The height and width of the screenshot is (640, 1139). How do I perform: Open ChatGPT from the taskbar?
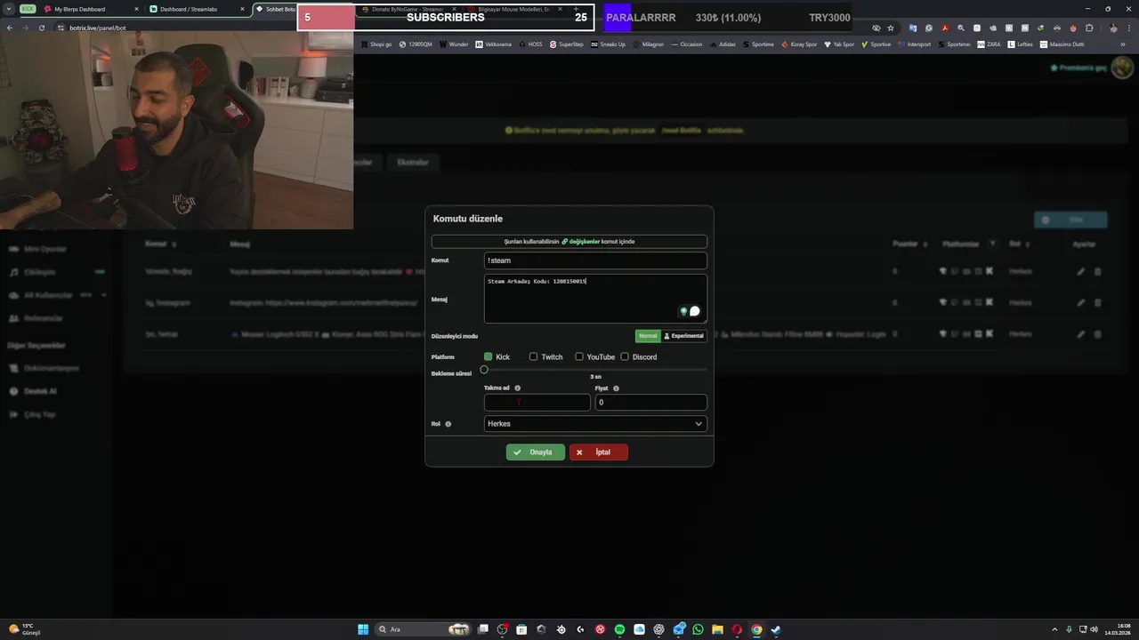(658, 629)
